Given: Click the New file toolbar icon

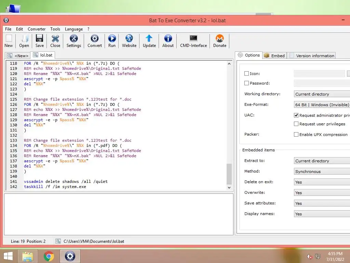Looking at the screenshot, I should [x=9, y=41].
